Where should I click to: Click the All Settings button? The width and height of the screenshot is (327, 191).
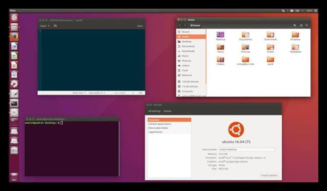click(154, 111)
